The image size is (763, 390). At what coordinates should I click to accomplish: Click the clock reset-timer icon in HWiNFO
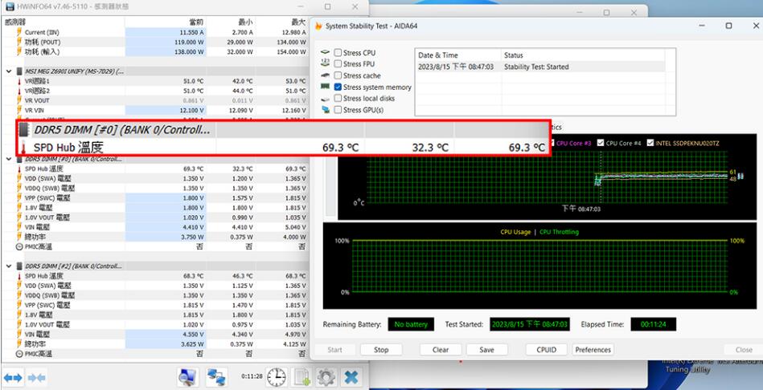pyautogui.click(x=277, y=377)
